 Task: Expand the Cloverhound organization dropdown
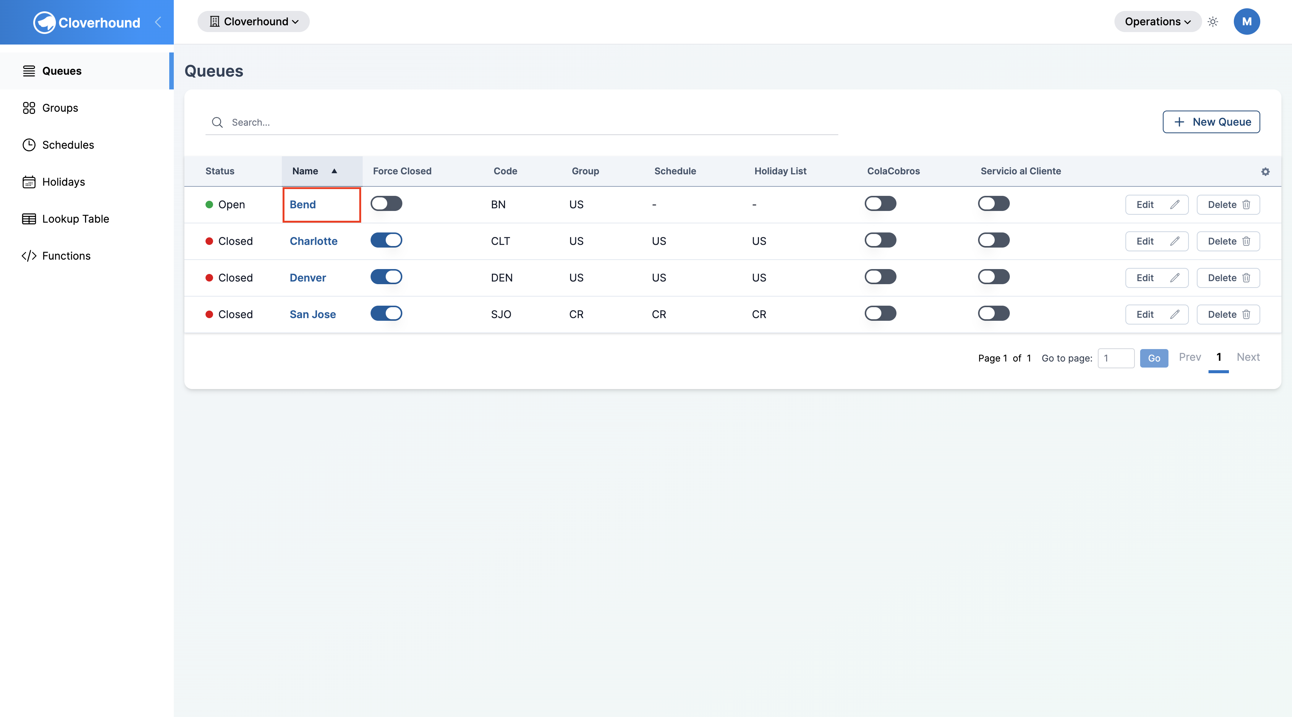point(253,22)
